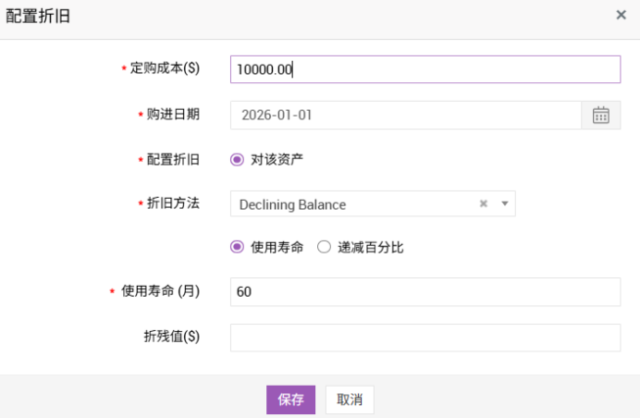The height and width of the screenshot is (418, 640).
Task: Click the 配置折旧 dialog title
Action: click(38, 17)
